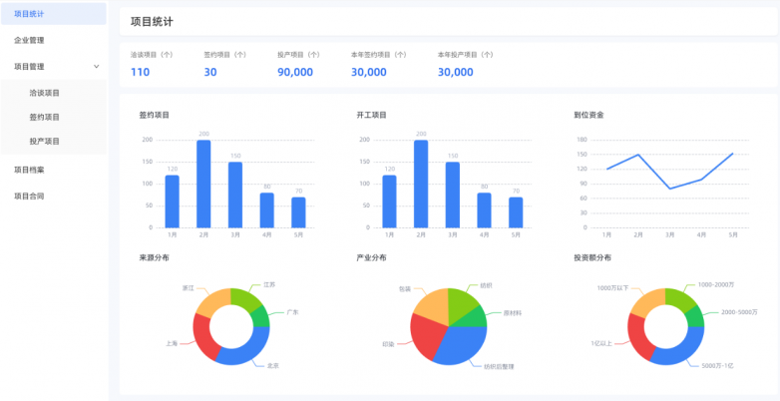Screen dimensions: 780x401
Task: Open 投产项目 submenu item
Action: click(x=45, y=142)
